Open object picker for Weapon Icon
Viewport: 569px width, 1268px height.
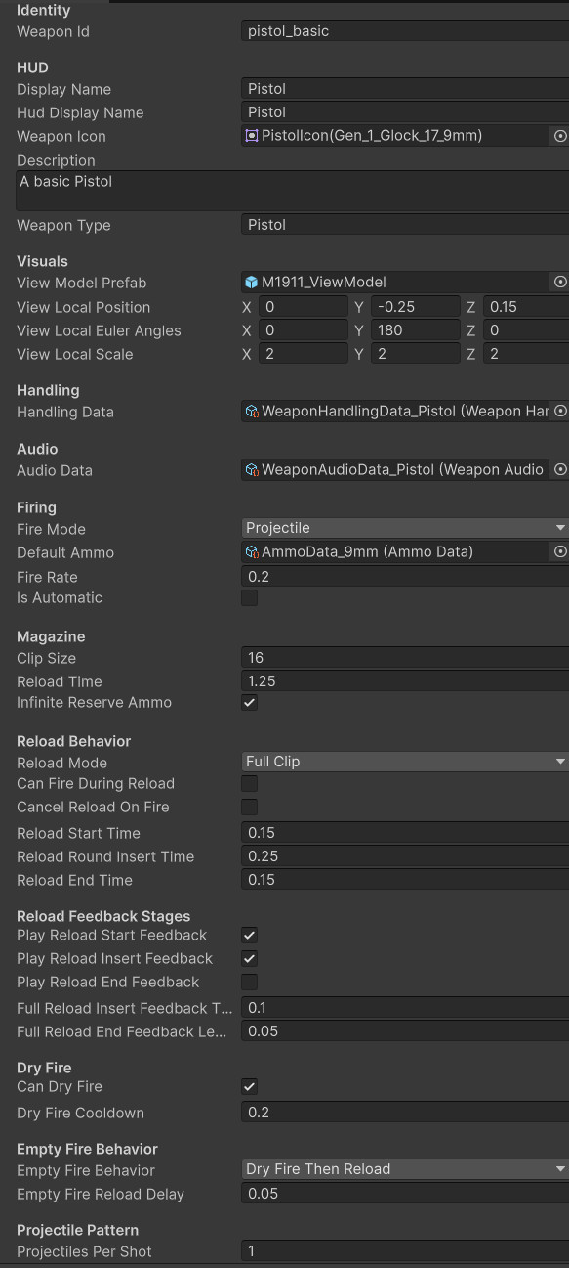[560, 136]
